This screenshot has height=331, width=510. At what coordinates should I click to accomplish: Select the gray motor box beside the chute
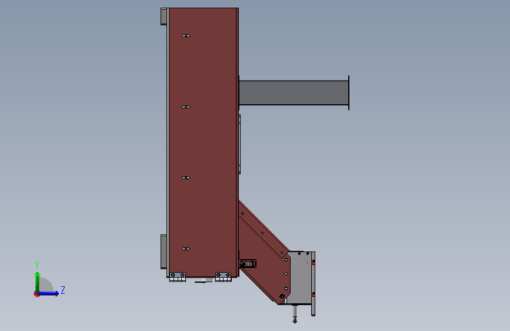300,277
